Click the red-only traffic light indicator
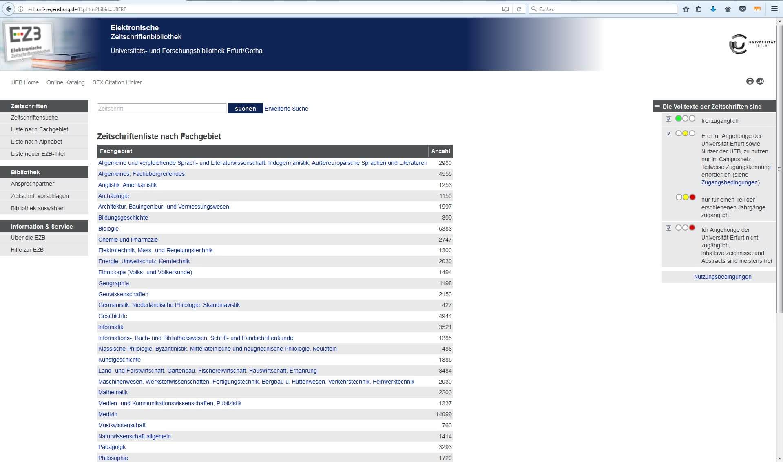The width and height of the screenshot is (783, 462). (x=685, y=228)
